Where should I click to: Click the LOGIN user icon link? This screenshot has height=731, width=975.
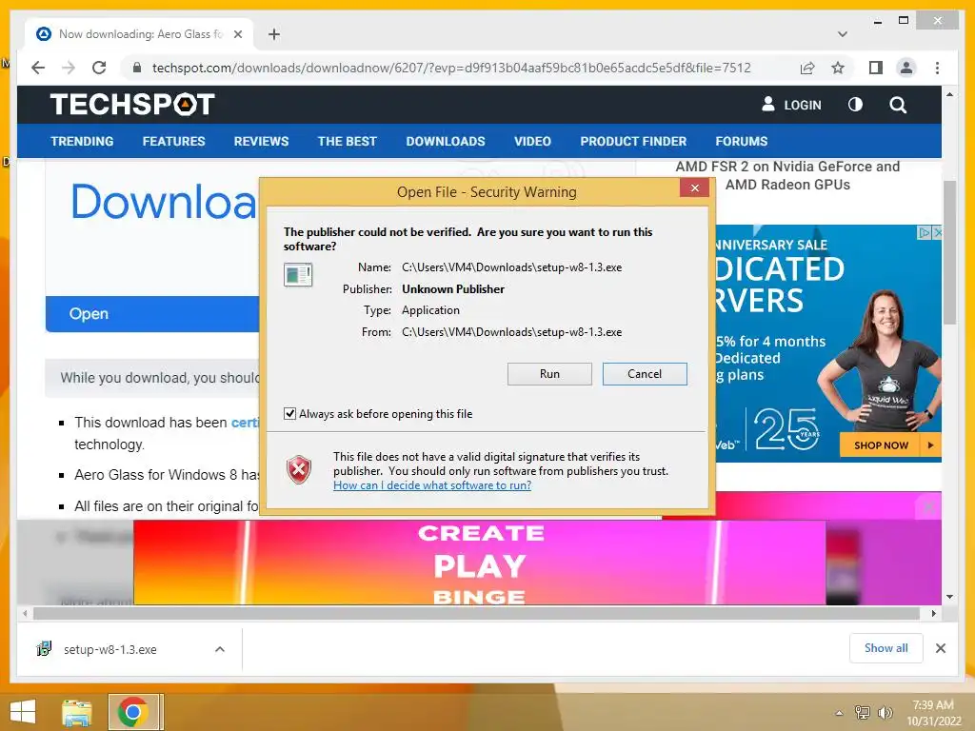click(791, 105)
